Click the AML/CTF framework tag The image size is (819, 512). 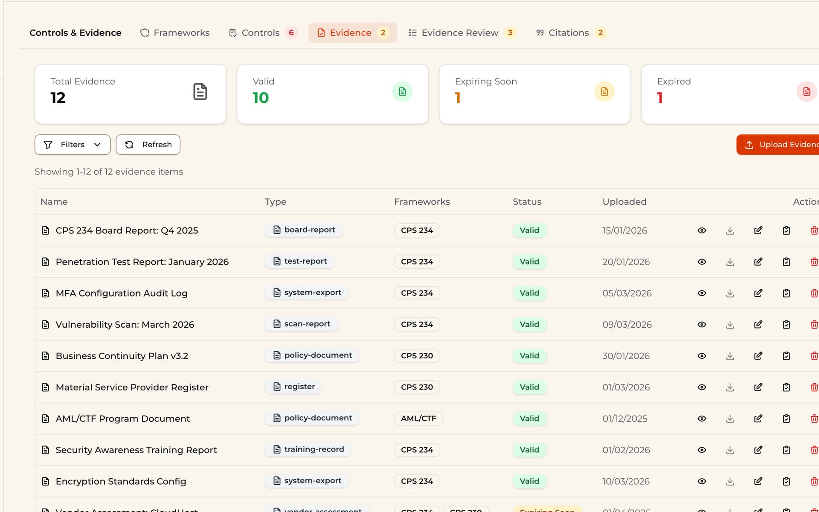[418, 419]
